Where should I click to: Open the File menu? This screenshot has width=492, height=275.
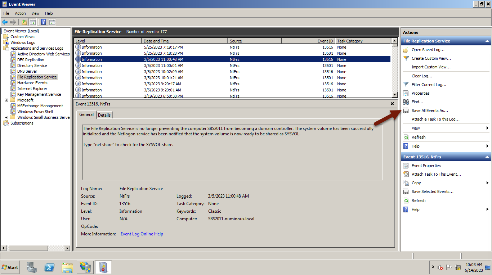(6, 13)
